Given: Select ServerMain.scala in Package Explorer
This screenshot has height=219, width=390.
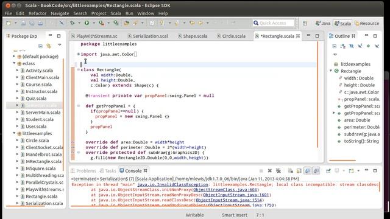Looking at the screenshot, I should click(43, 113).
